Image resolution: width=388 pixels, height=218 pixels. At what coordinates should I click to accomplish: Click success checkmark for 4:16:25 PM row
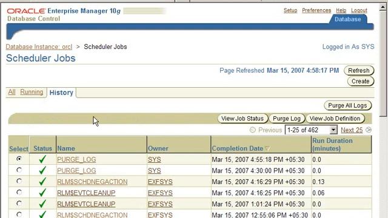point(42,193)
